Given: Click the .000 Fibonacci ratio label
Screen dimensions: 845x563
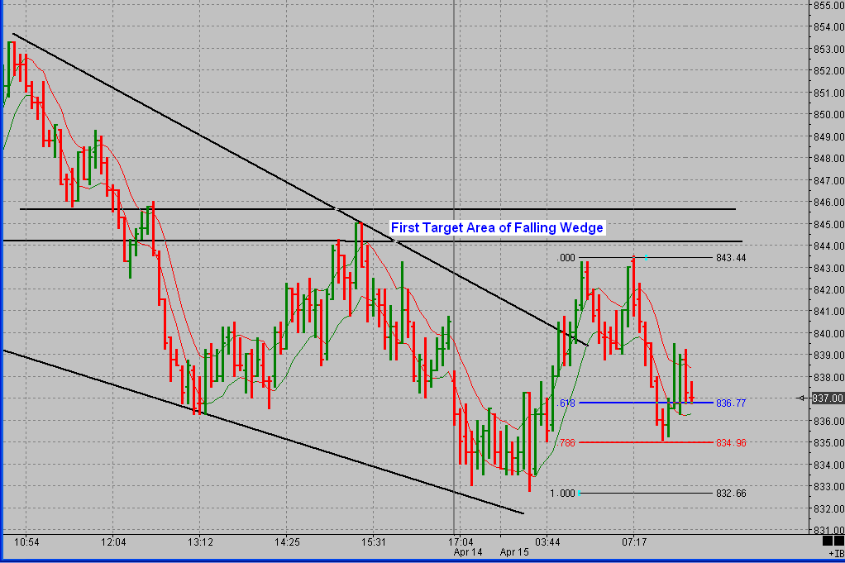Looking at the screenshot, I should (566, 258).
